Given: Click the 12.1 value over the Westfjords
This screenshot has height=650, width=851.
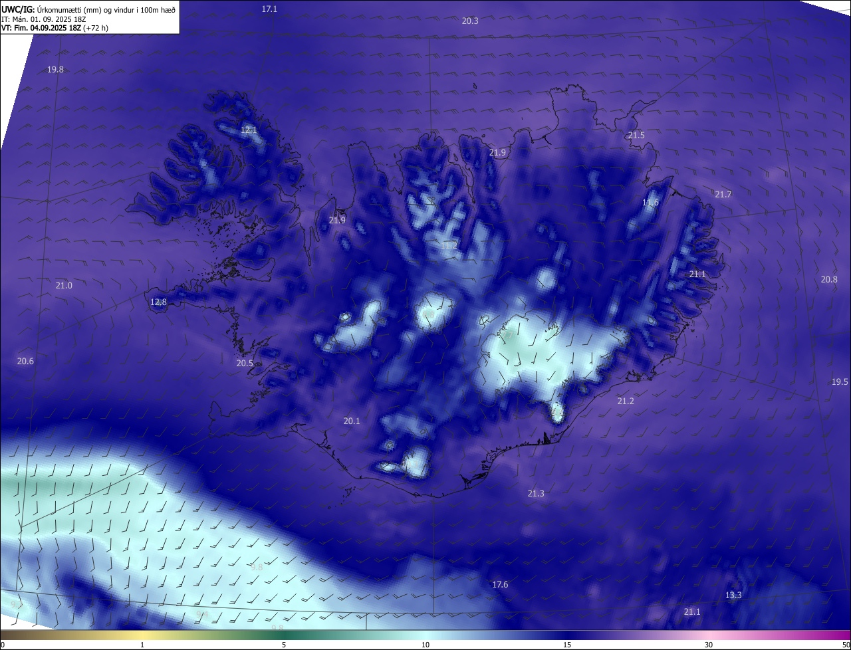Looking at the screenshot, I should click(249, 130).
